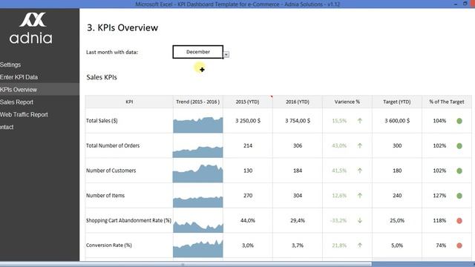Go to Enter KPI Data page

[x=19, y=77]
